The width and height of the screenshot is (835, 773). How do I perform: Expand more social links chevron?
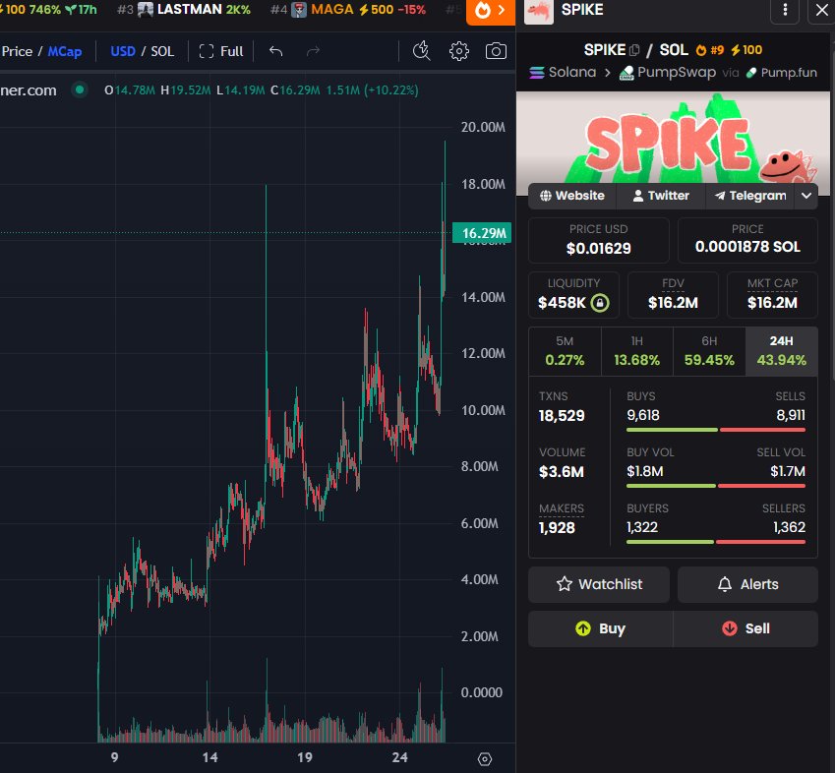[806, 196]
